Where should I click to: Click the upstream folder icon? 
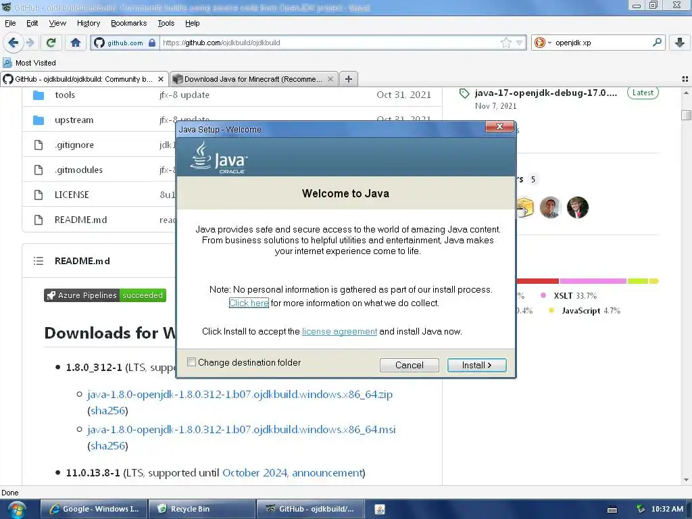(x=39, y=120)
